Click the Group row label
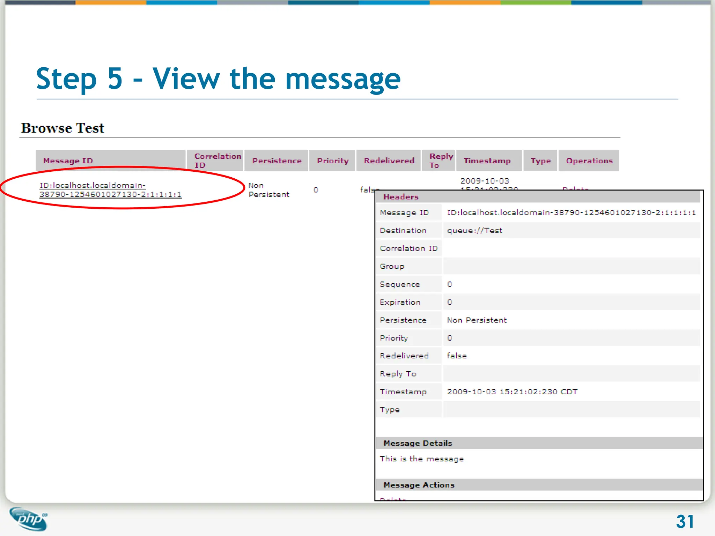The image size is (715, 536). pyautogui.click(x=392, y=266)
